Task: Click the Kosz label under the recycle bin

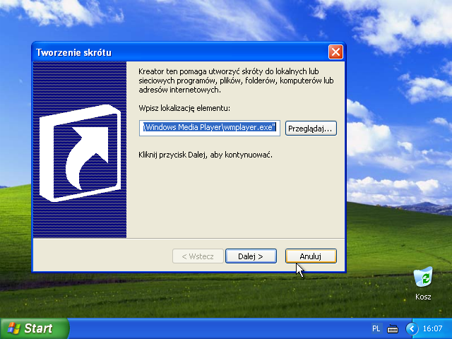Action: [x=423, y=297]
